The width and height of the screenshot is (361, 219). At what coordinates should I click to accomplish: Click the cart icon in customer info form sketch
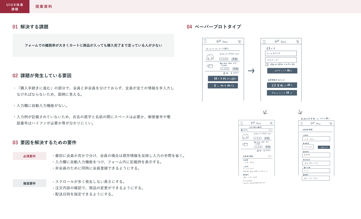pos(331,124)
